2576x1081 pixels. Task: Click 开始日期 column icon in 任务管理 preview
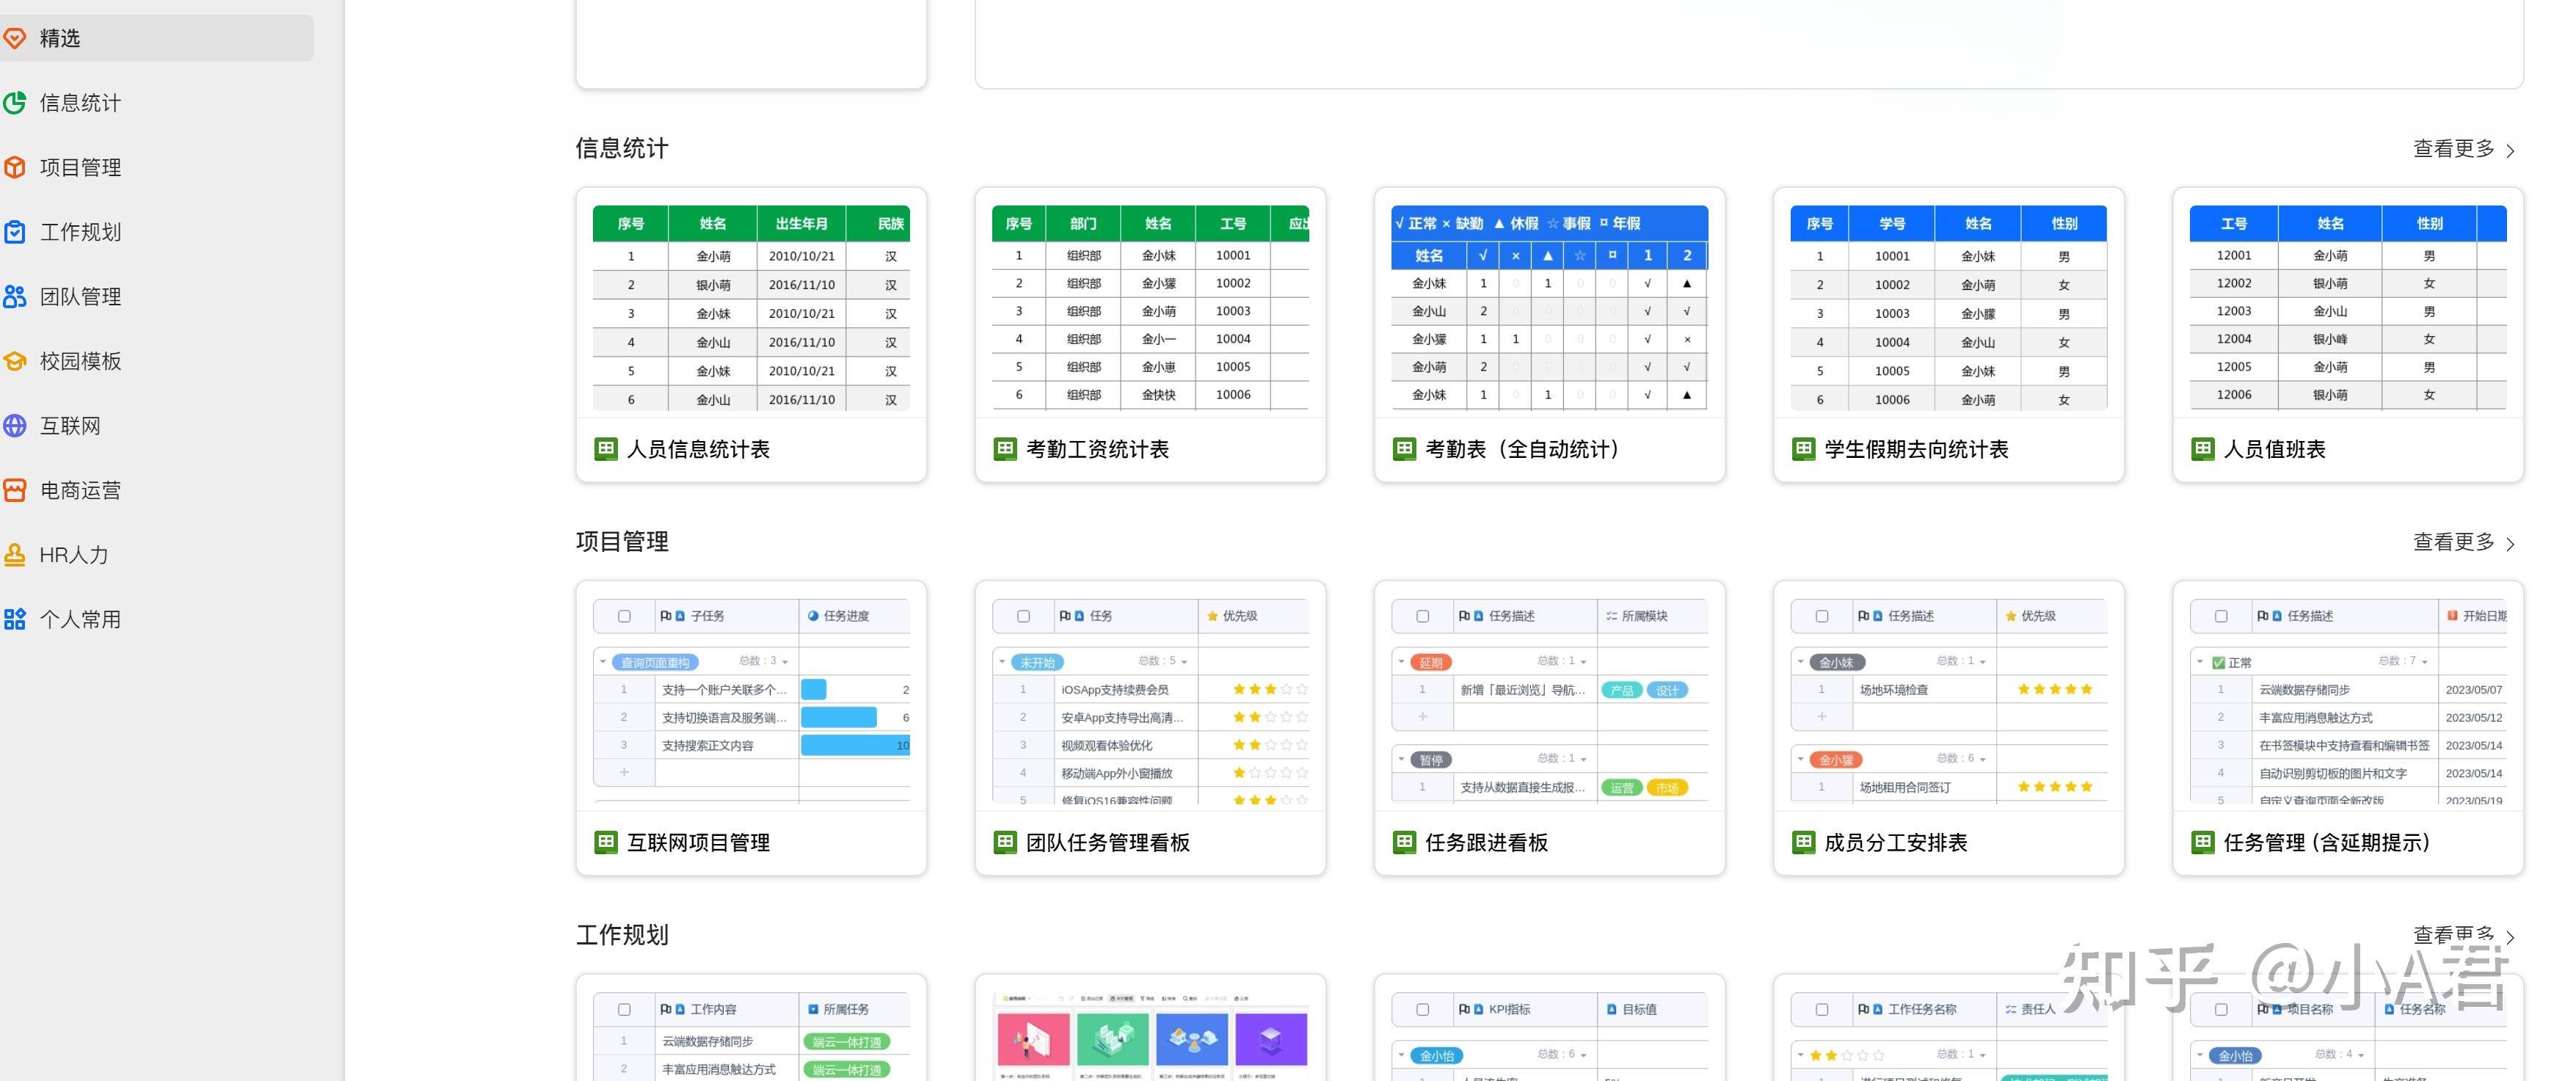click(x=2451, y=616)
